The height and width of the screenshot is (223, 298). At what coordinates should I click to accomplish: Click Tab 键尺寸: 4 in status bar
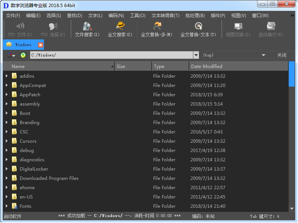pos(264,216)
